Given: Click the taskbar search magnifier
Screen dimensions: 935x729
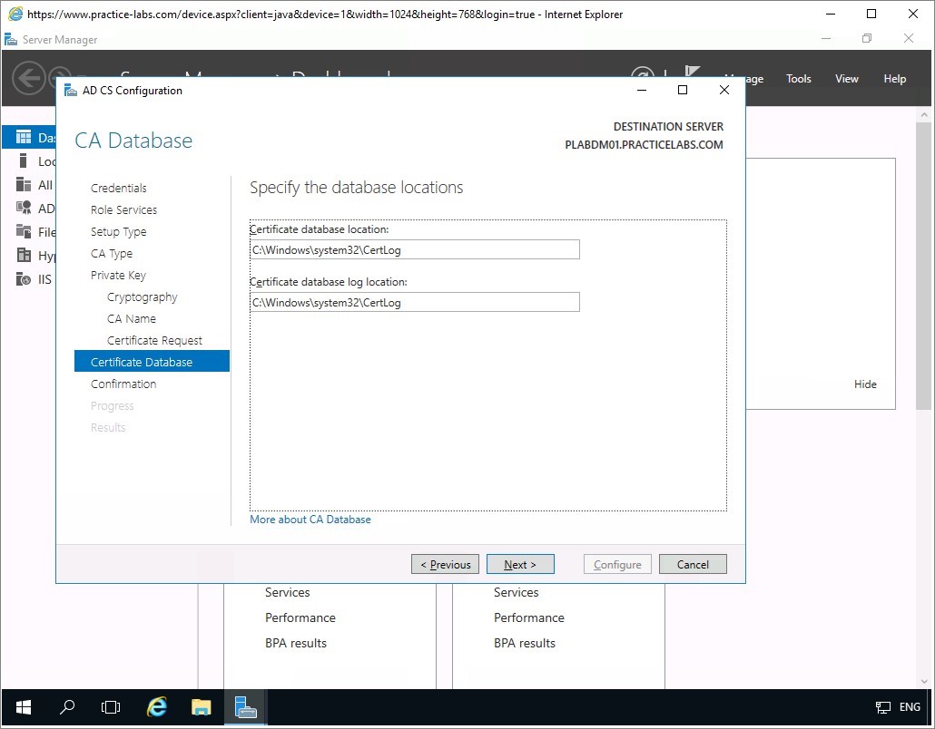Looking at the screenshot, I should click(67, 707).
